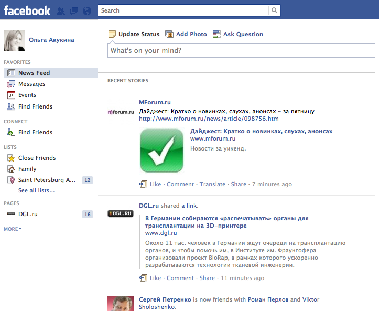Screen dimensions: 379x311
Task: Open DGL.ru page with 16 updates
Action: tap(28, 214)
